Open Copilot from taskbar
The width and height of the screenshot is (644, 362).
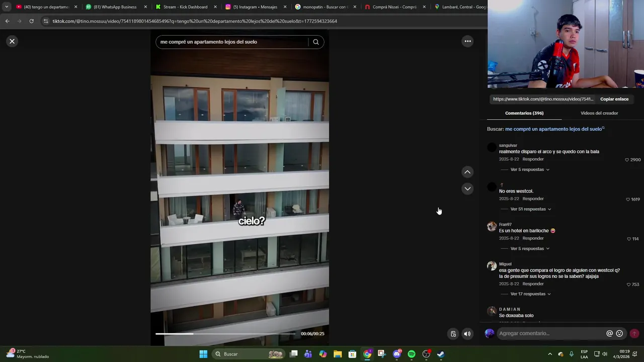[323, 354]
